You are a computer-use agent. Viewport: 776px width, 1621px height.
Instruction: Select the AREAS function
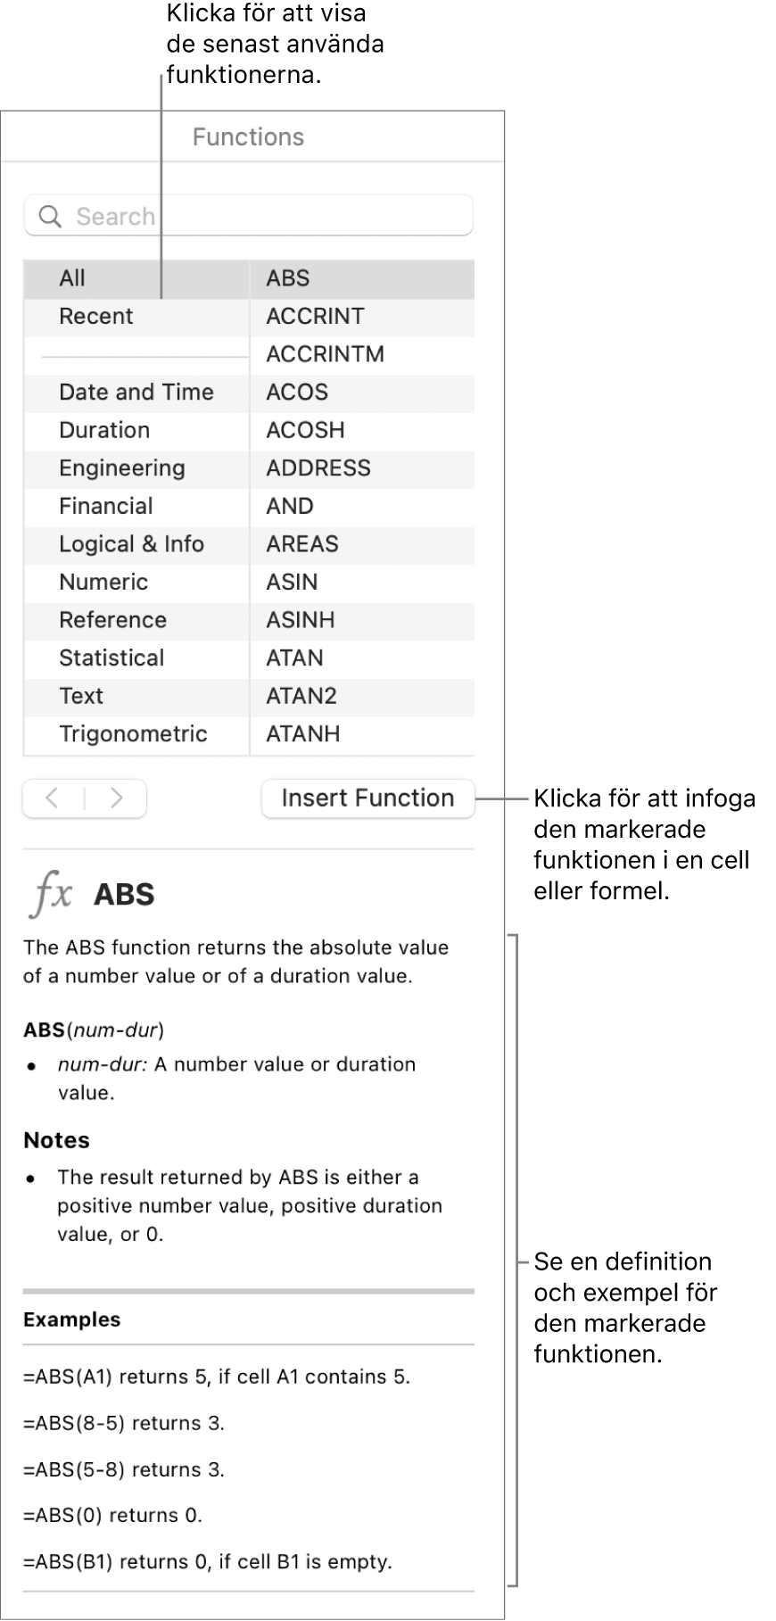(301, 544)
